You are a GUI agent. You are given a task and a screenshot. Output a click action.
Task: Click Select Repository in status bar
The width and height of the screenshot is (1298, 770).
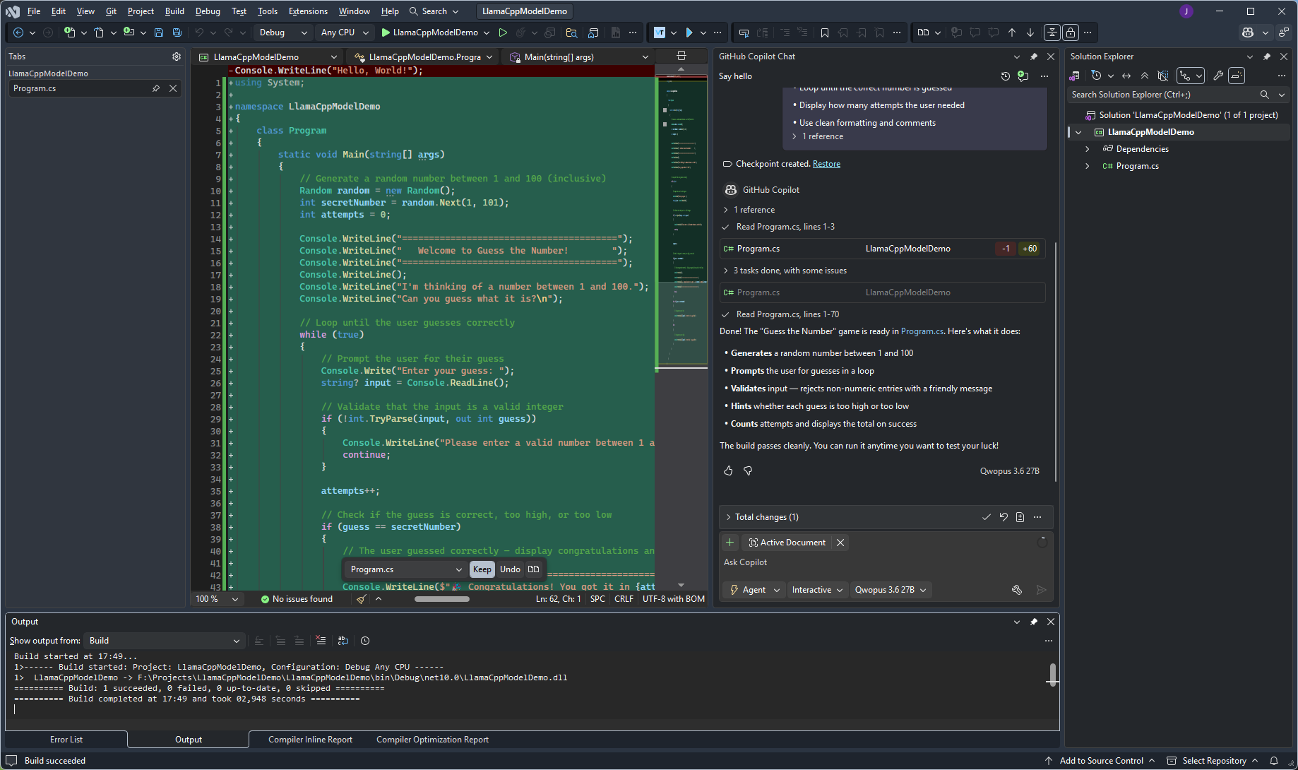(1213, 761)
